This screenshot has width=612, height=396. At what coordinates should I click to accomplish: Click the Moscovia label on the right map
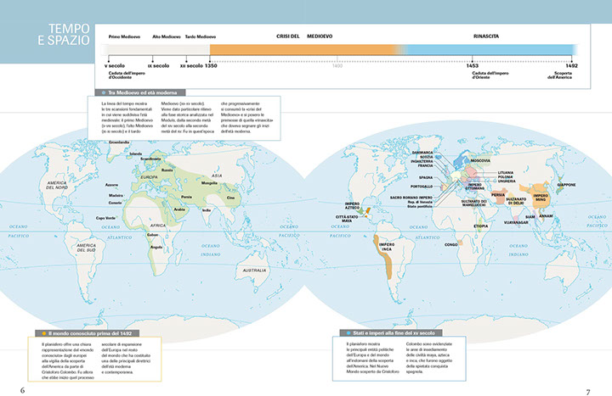tap(481, 160)
